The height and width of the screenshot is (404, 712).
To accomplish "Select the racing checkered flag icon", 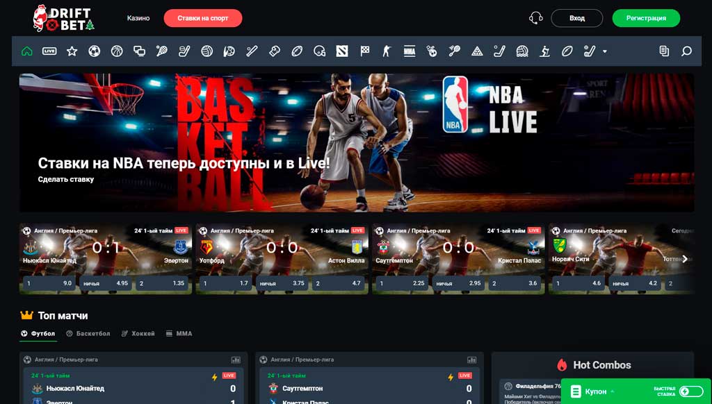I will coord(364,51).
